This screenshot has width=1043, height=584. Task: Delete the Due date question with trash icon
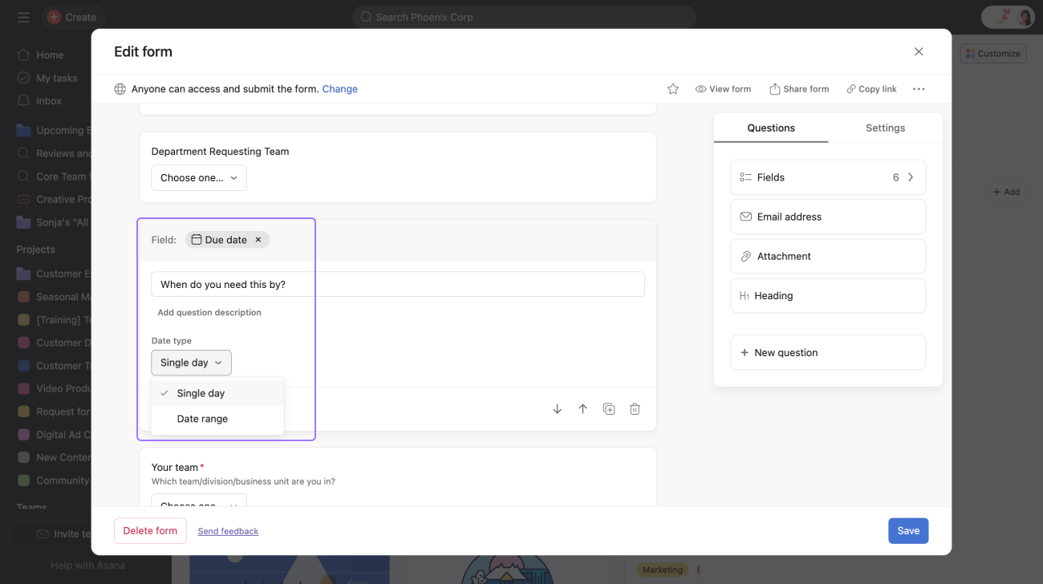pyautogui.click(x=635, y=409)
